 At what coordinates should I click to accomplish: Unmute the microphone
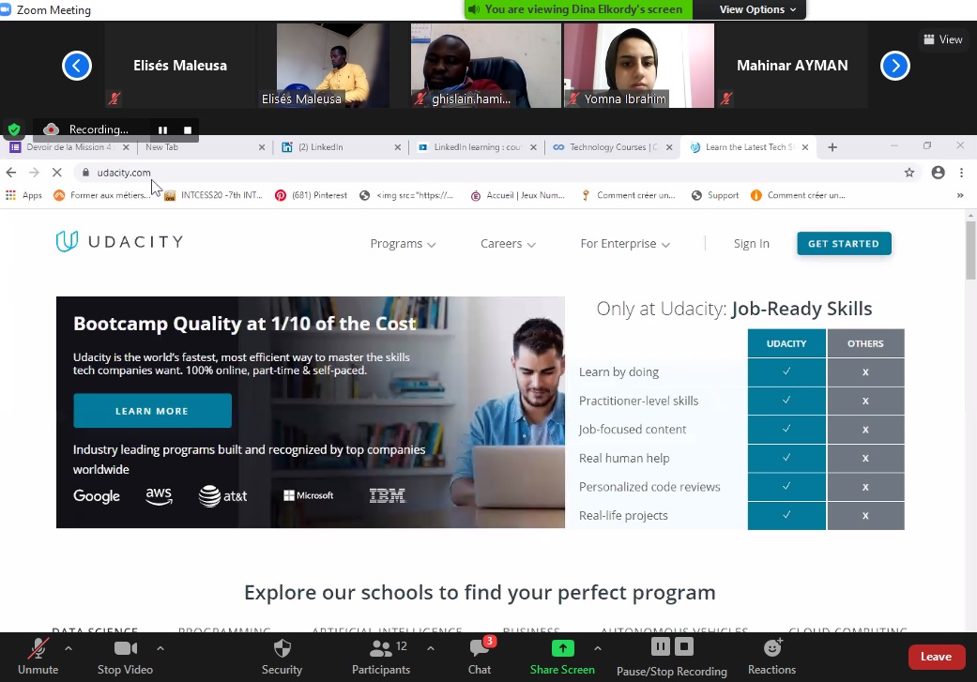[x=38, y=648]
